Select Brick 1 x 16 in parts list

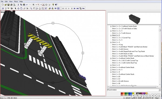[116, 83]
